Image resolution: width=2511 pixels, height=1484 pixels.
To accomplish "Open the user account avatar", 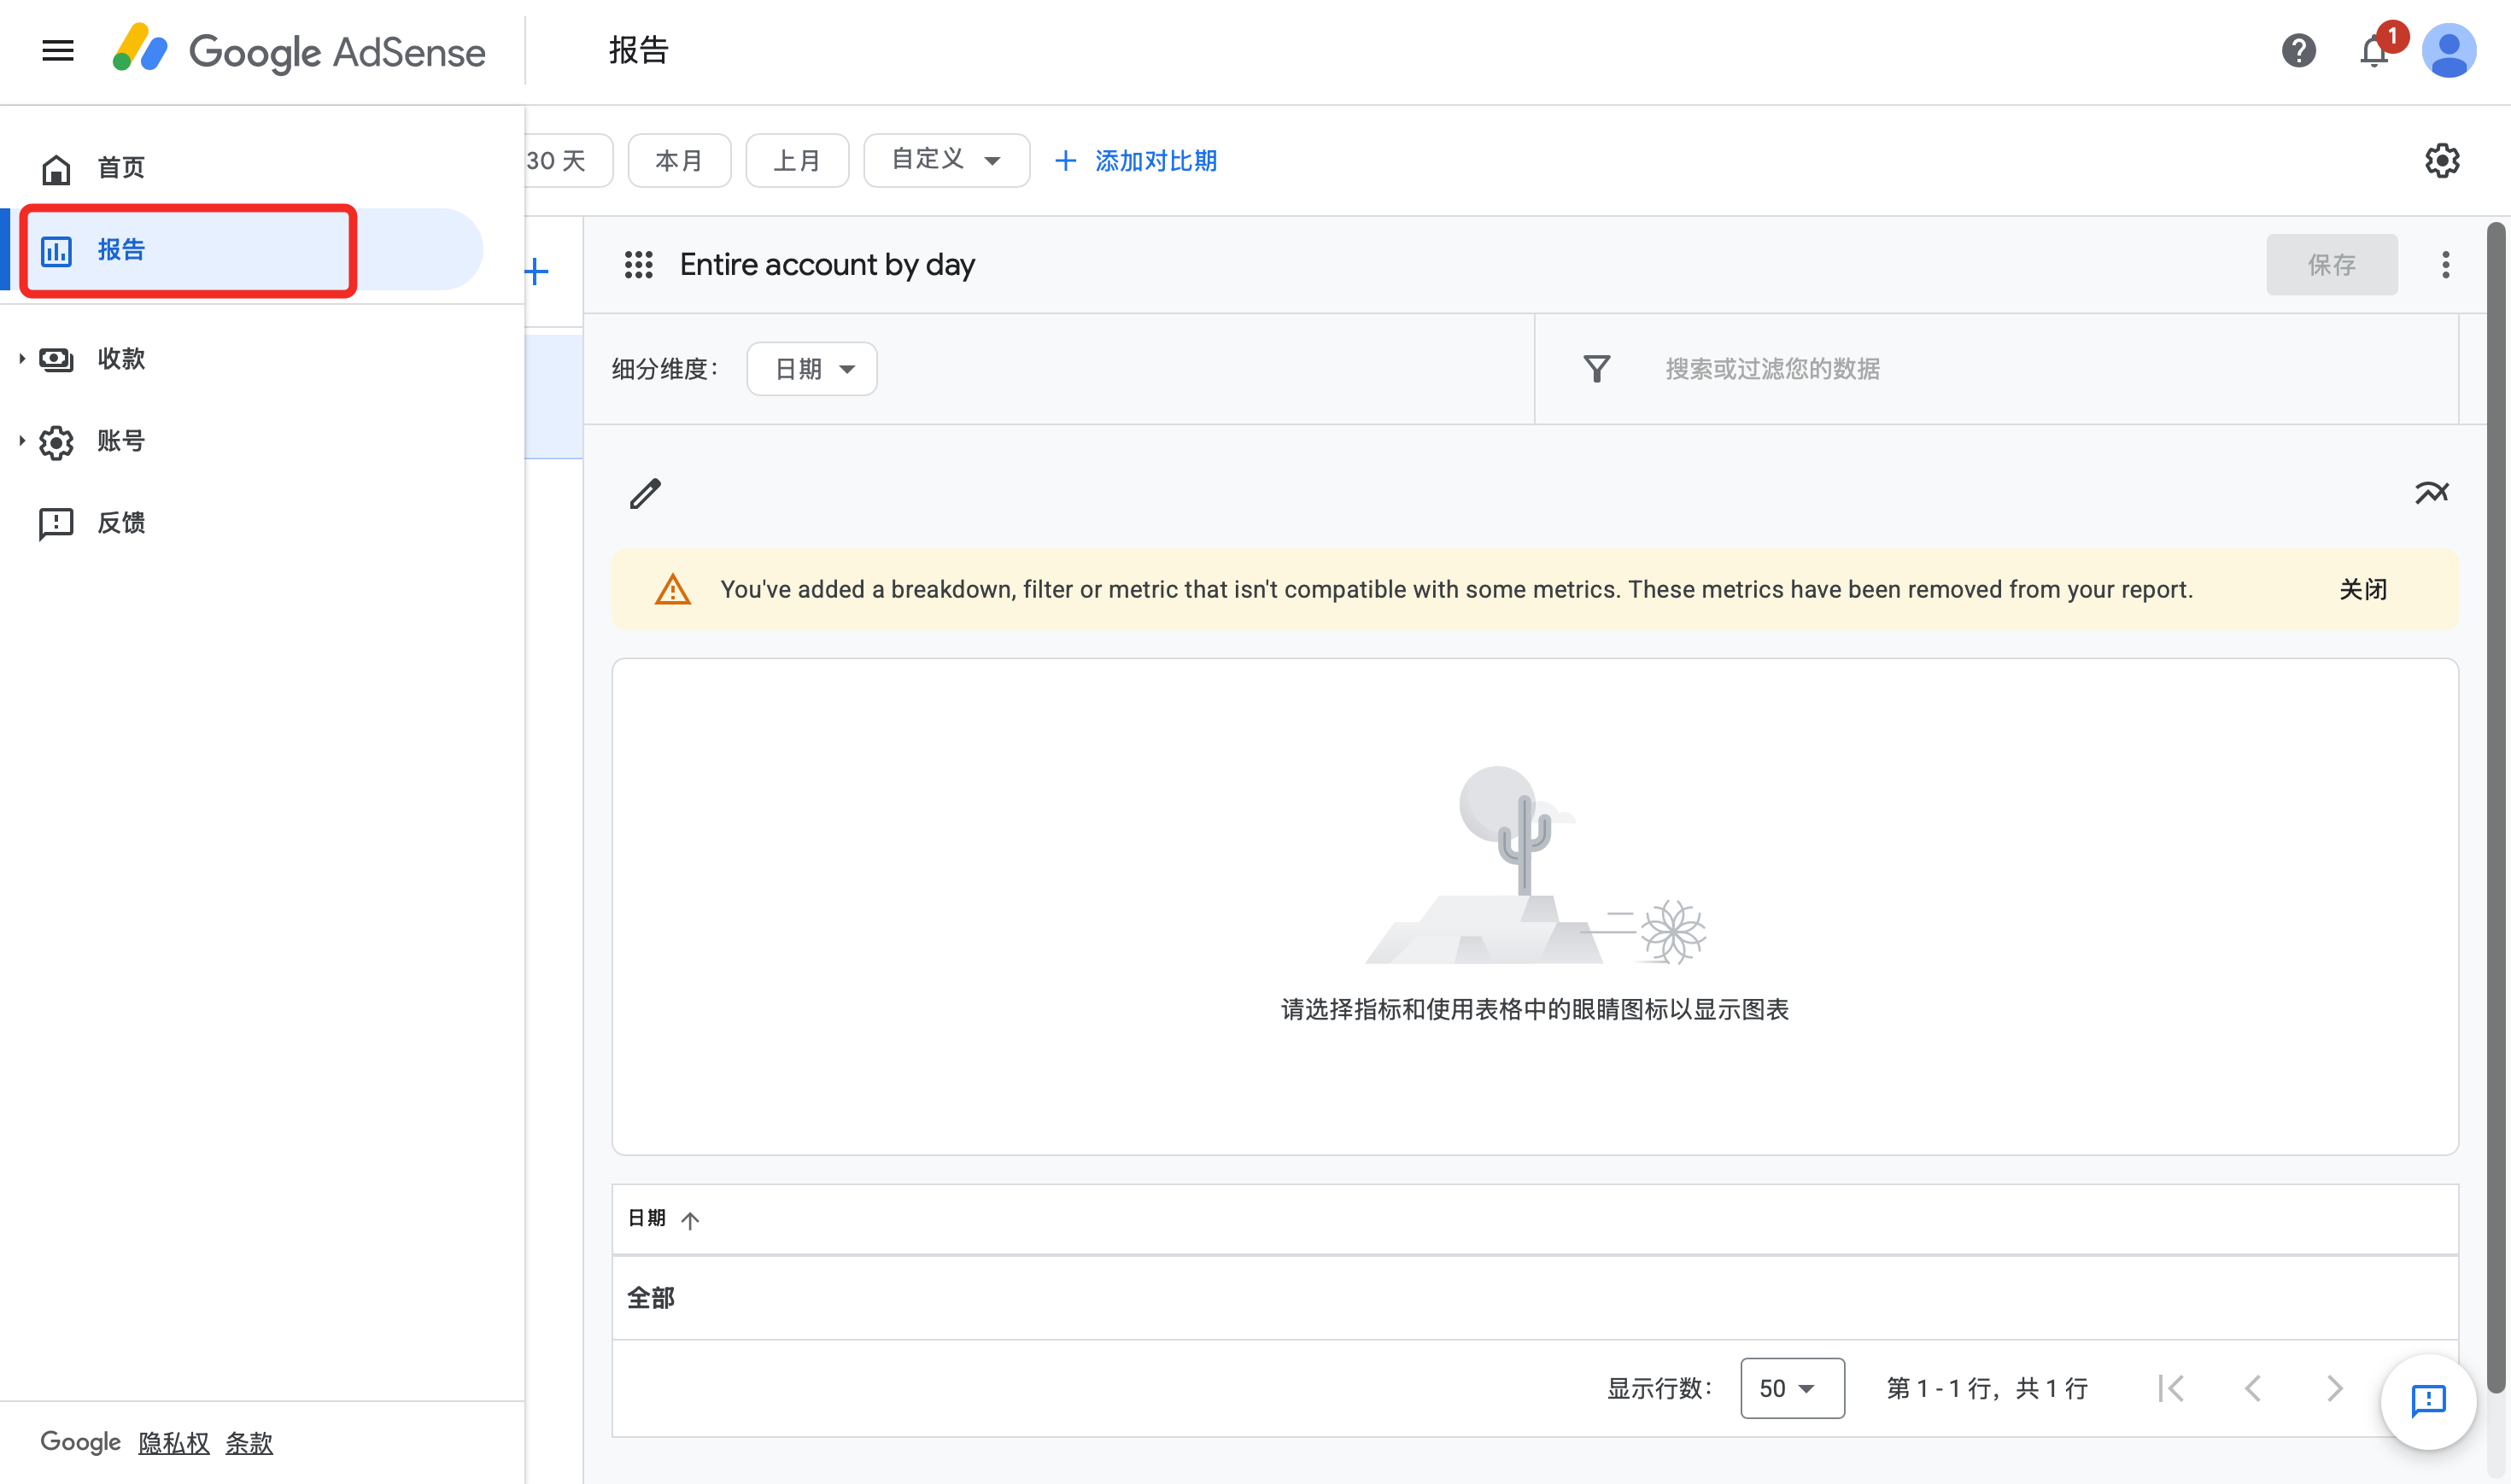I will [x=2448, y=50].
